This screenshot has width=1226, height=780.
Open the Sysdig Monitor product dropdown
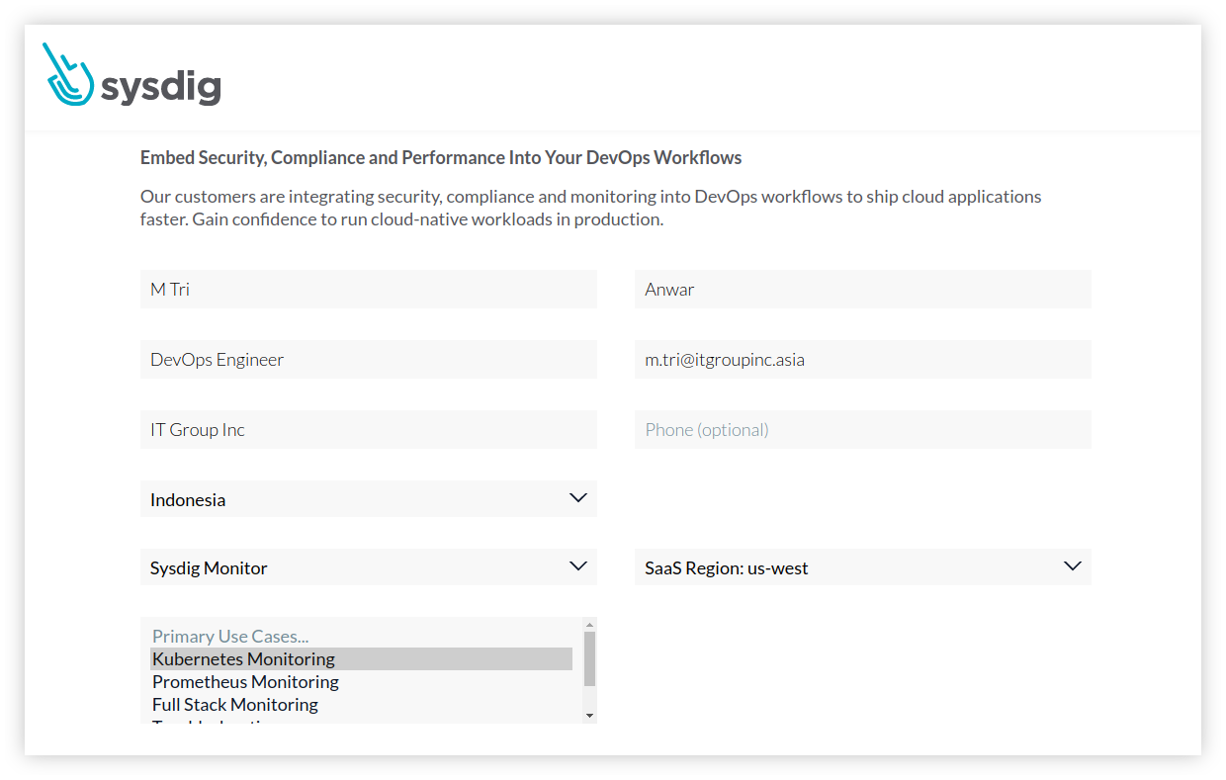coord(368,567)
